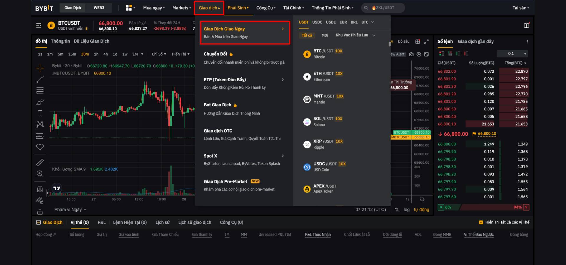The image size is (566, 265).
Task: Open the hamburger market list icon
Action: (x=39, y=25)
